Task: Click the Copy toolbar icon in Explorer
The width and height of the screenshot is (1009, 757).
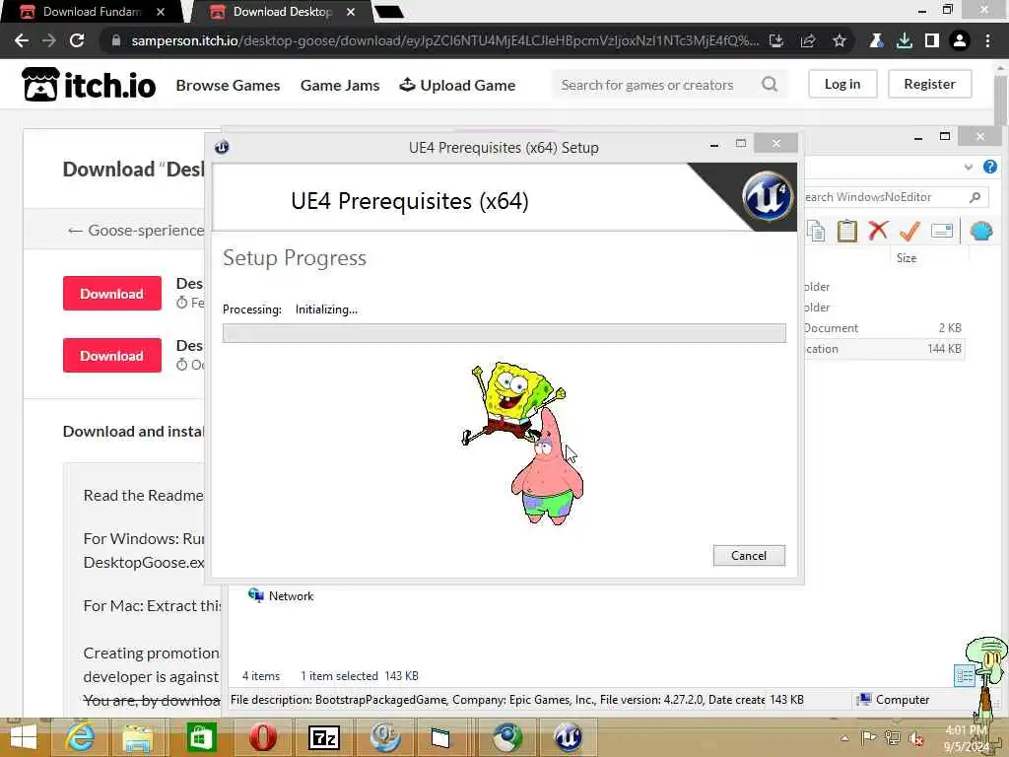Action: [816, 231]
